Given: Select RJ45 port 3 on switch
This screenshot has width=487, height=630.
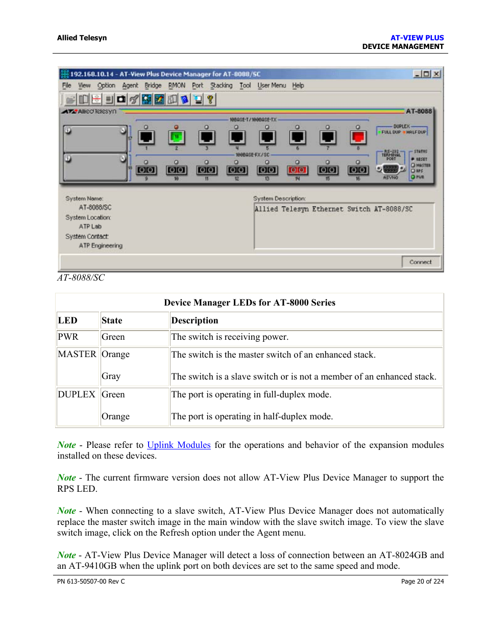Looking at the screenshot, I should pos(207,137).
